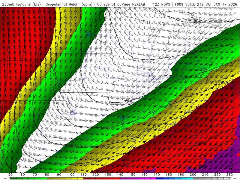240x180 pixels.
Task: Click the 9900 height contour label
Action: tap(191, 53)
